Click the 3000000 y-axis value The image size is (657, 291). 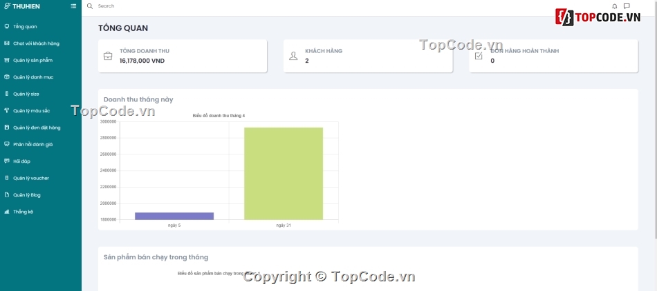[x=108, y=122]
